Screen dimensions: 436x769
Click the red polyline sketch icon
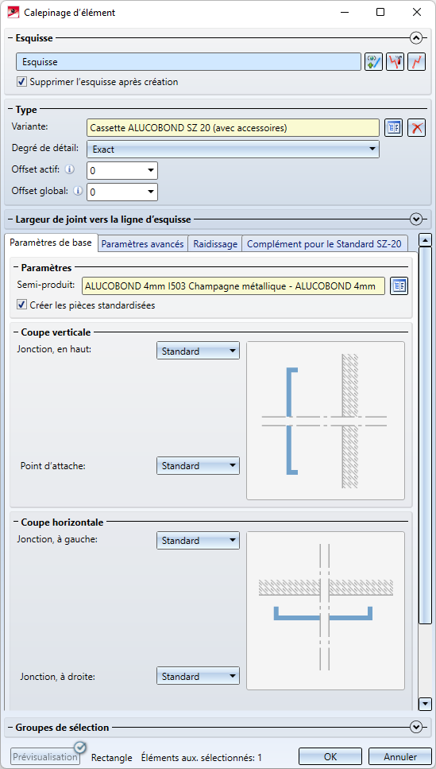point(416,62)
